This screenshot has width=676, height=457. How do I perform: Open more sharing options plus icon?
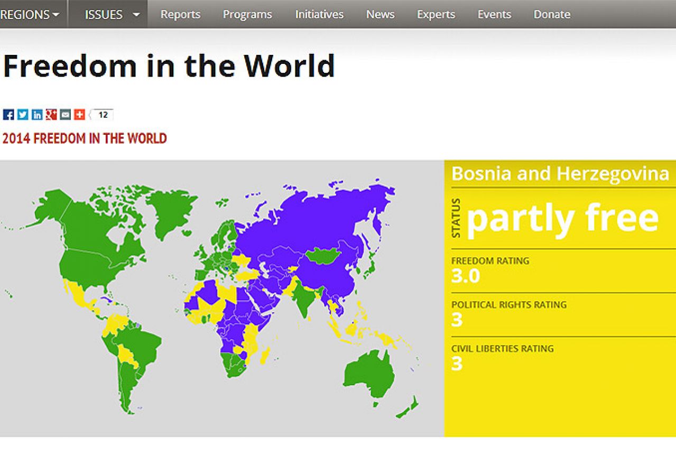click(x=79, y=115)
